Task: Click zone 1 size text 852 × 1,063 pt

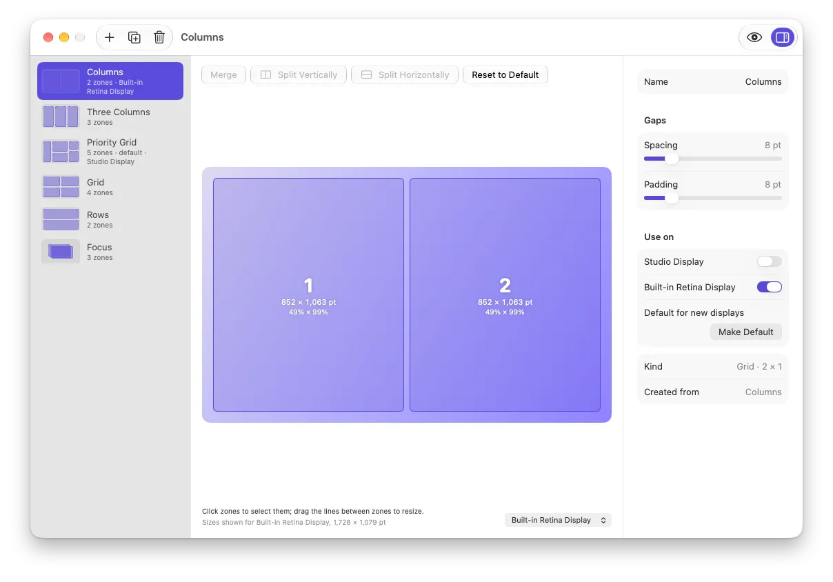Action: click(x=308, y=302)
